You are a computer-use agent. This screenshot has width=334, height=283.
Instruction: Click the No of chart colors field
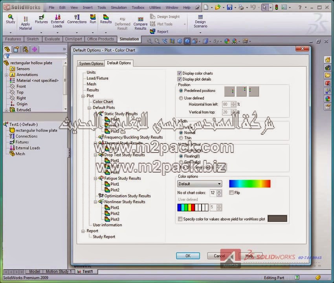click(213, 193)
